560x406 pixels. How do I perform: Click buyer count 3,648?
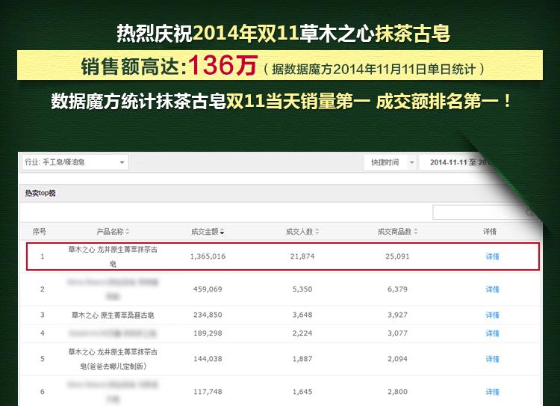click(302, 315)
